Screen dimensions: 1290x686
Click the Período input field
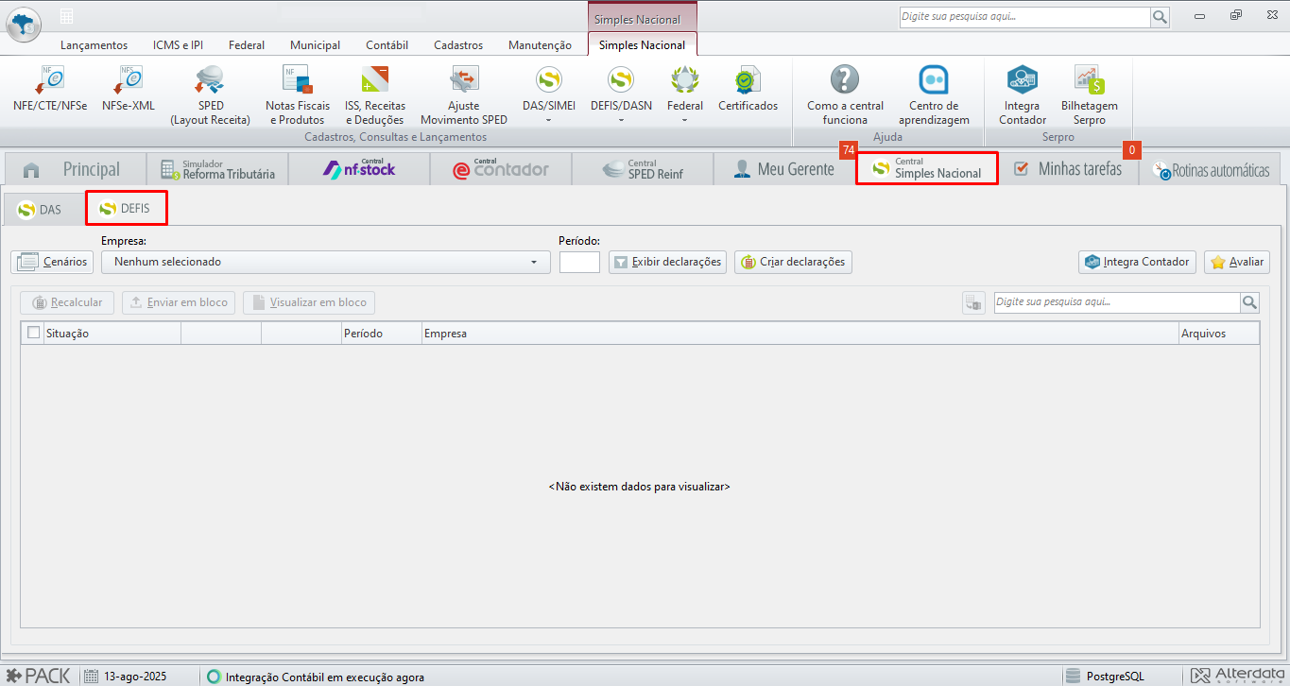[x=579, y=262]
